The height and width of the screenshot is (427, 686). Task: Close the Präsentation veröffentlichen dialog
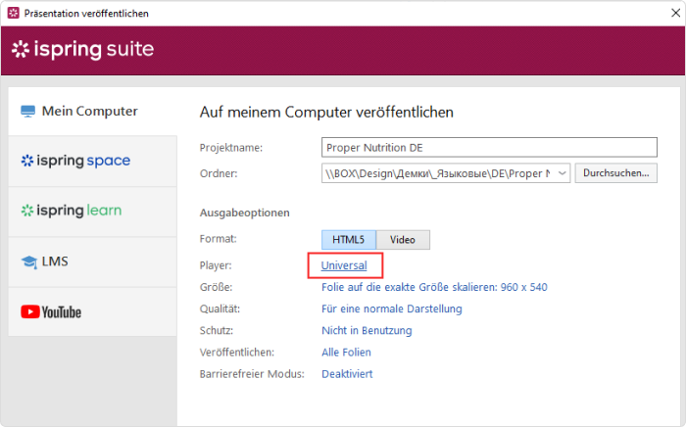coord(675,13)
